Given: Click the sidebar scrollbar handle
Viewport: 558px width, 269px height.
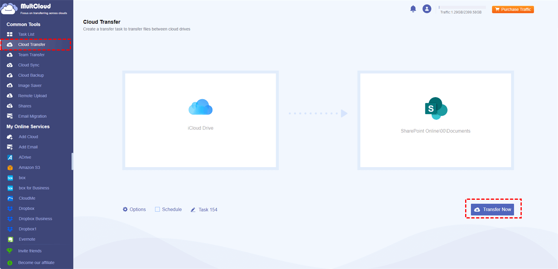Looking at the screenshot, I should (x=72, y=161).
